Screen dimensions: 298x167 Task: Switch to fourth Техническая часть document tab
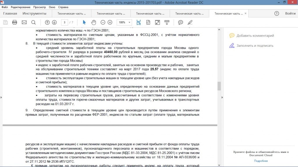pos(189,13)
